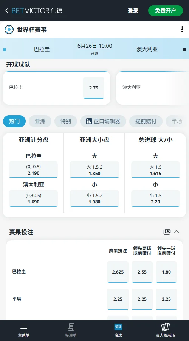
Task: Select 小 1.5 total goals at 2.20
Action: (x=156, y=199)
